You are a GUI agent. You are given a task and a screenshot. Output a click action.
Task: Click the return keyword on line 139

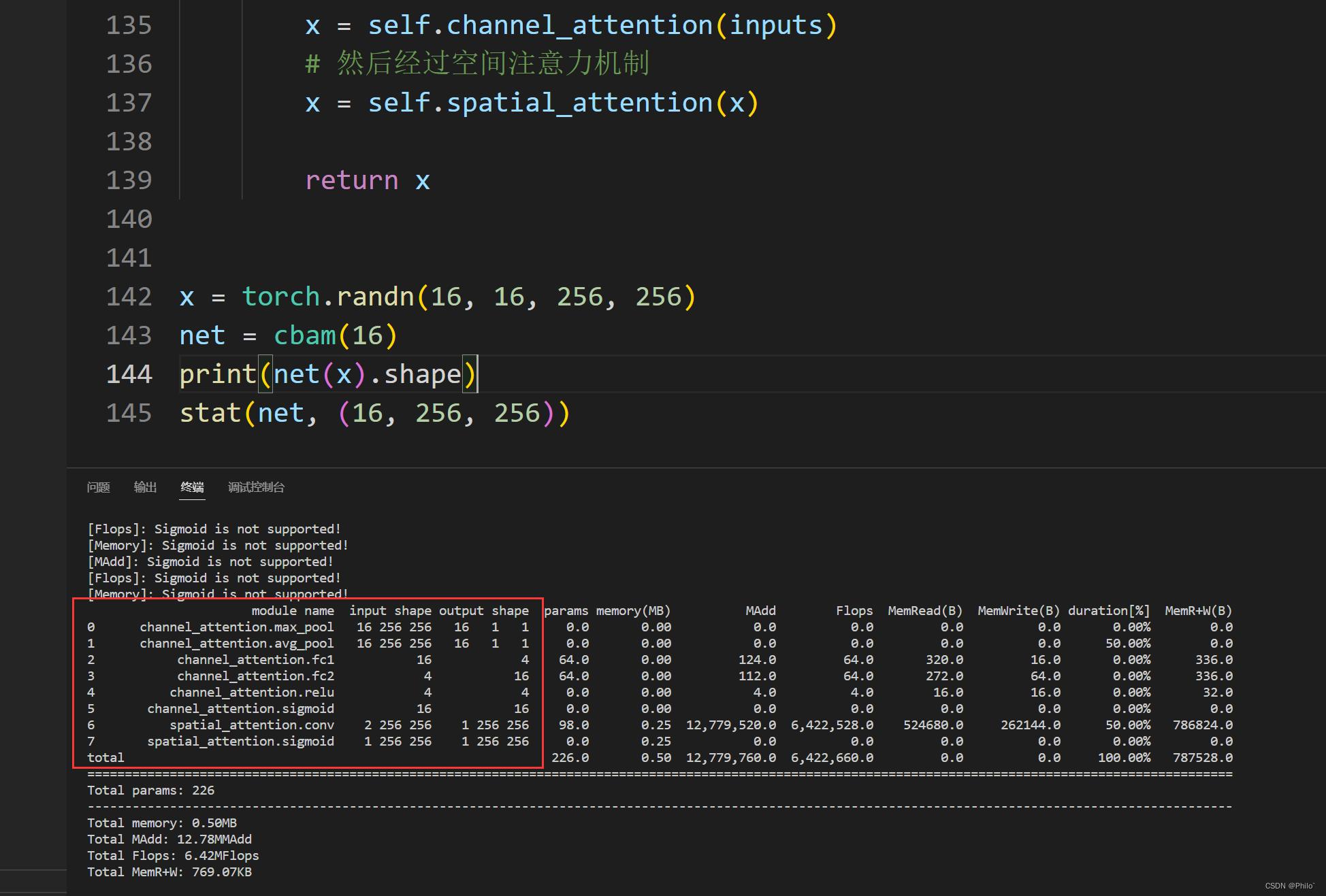pos(351,180)
